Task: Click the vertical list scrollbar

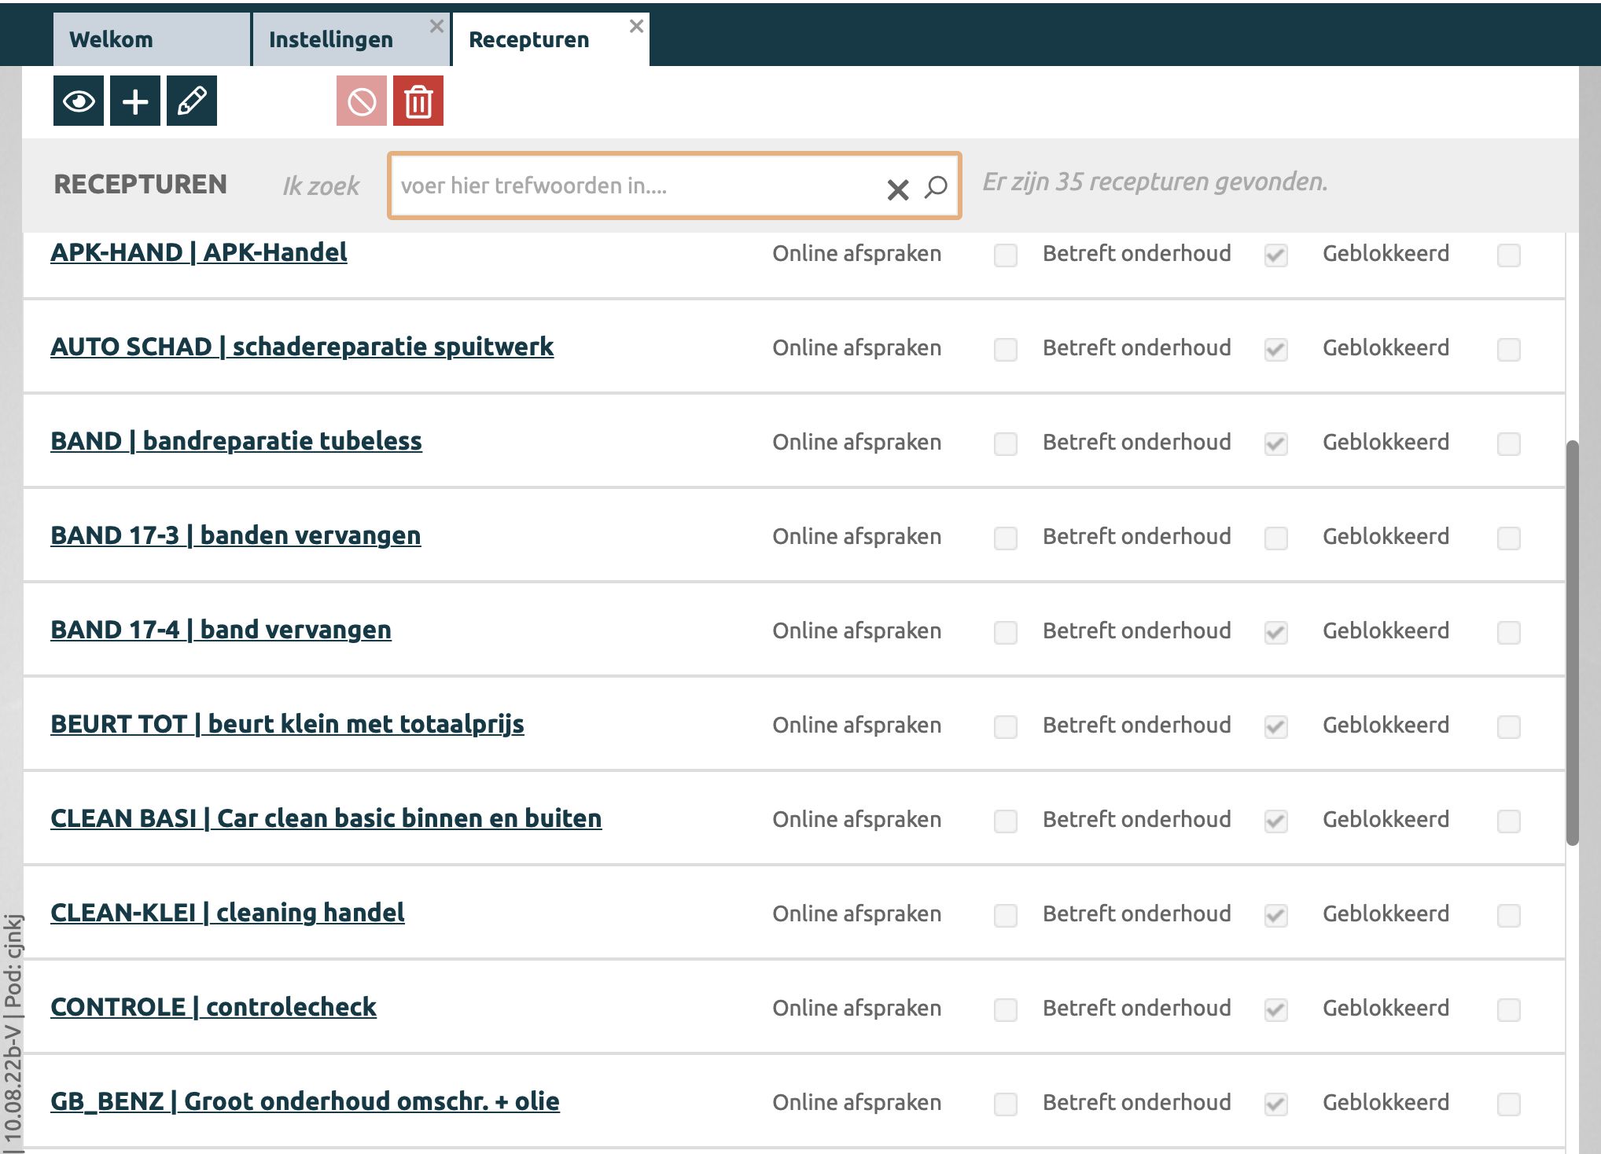Action: pyautogui.click(x=1572, y=641)
